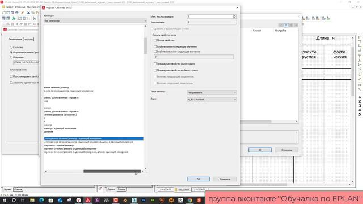Select the top-left corner angle symbol tool

click(360, 37)
